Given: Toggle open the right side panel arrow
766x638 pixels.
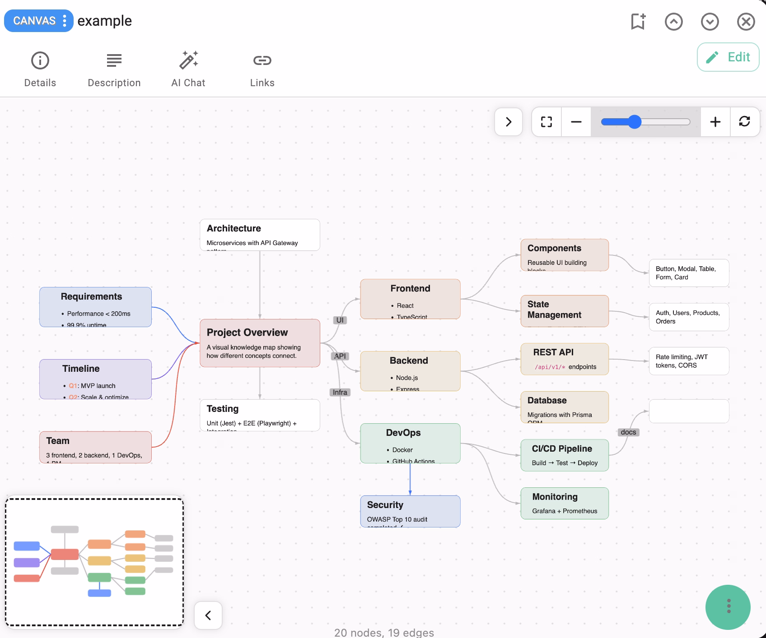Looking at the screenshot, I should pos(509,122).
